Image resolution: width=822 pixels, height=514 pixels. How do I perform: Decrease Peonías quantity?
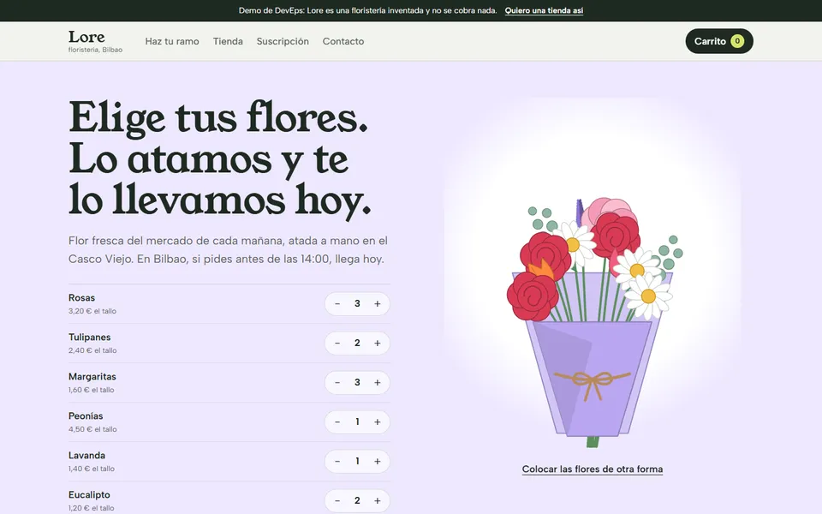coord(337,421)
